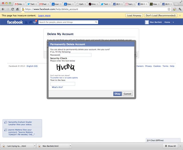Click the lock icon in the address bar

click(x=23, y=9)
